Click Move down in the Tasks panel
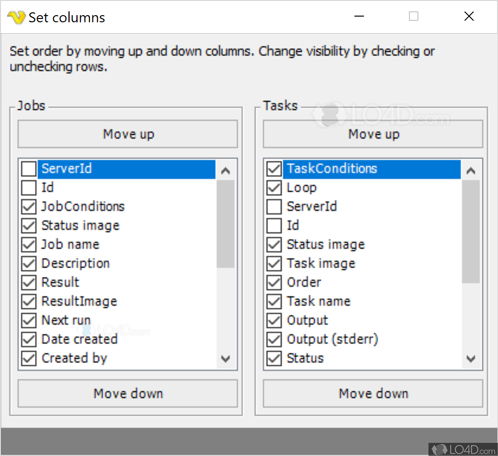The height and width of the screenshot is (456, 498). [373, 393]
